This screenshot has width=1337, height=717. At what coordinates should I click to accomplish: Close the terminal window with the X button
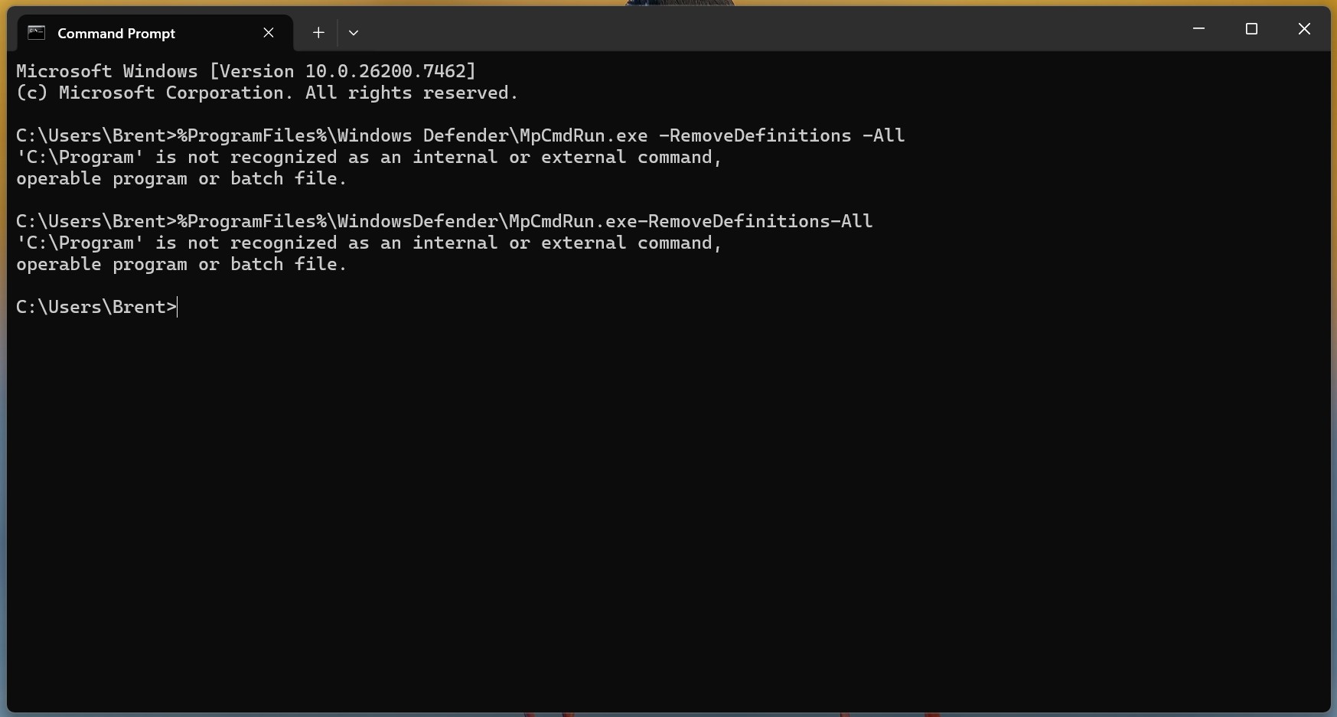point(1303,28)
